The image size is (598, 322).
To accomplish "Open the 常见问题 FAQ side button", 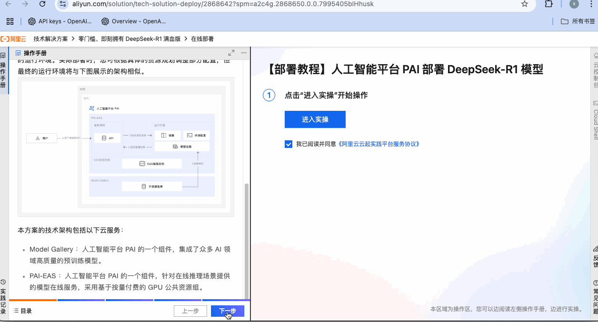I will (595, 297).
